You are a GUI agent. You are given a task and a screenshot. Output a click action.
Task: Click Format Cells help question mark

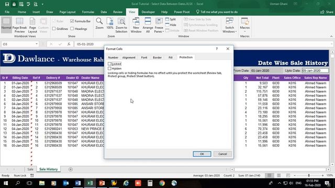[217, 49]
